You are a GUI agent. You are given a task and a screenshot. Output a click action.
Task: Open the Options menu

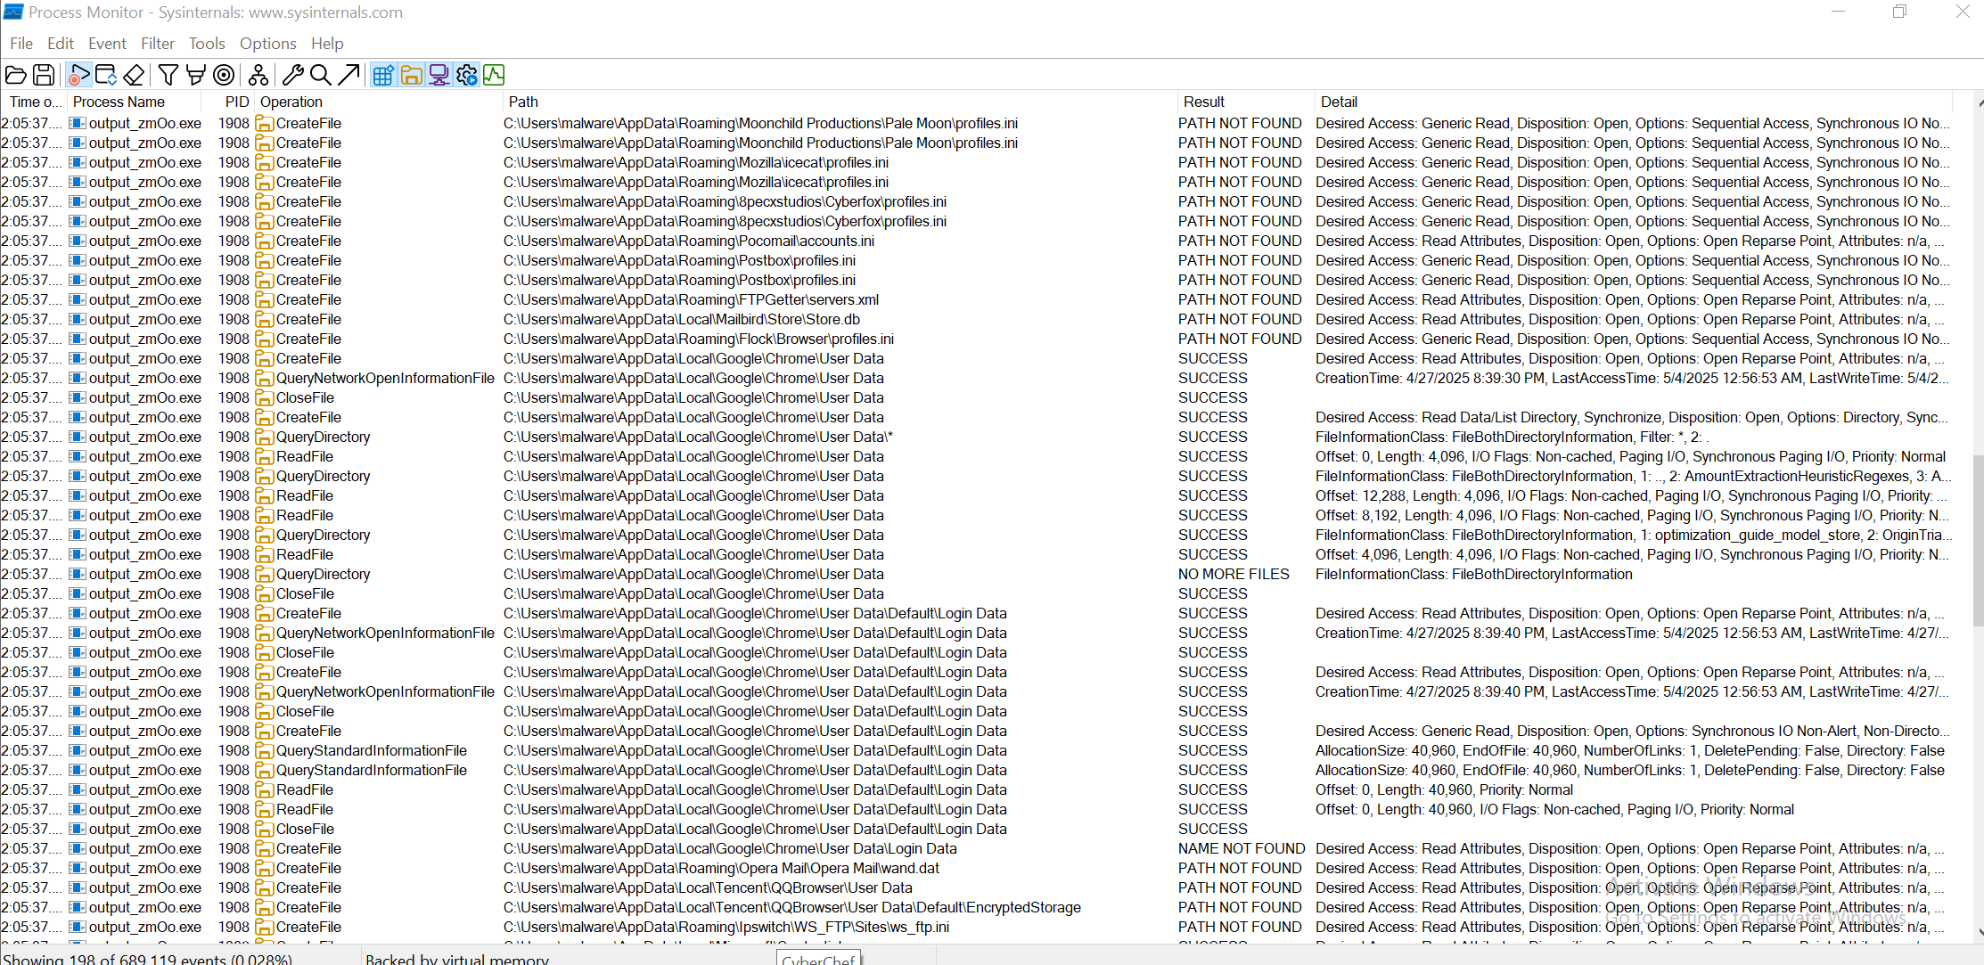tap(268, 44)
